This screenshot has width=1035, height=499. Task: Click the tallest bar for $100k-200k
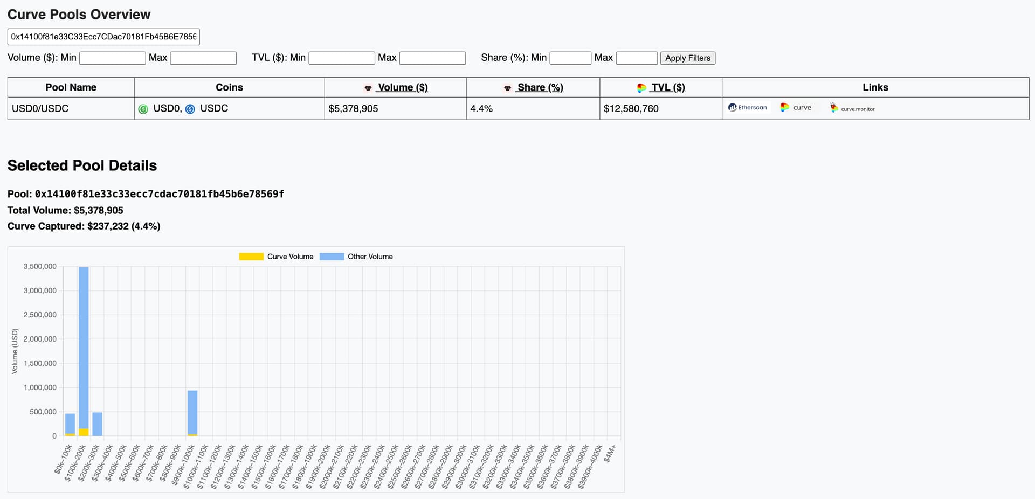pos(84,345)
